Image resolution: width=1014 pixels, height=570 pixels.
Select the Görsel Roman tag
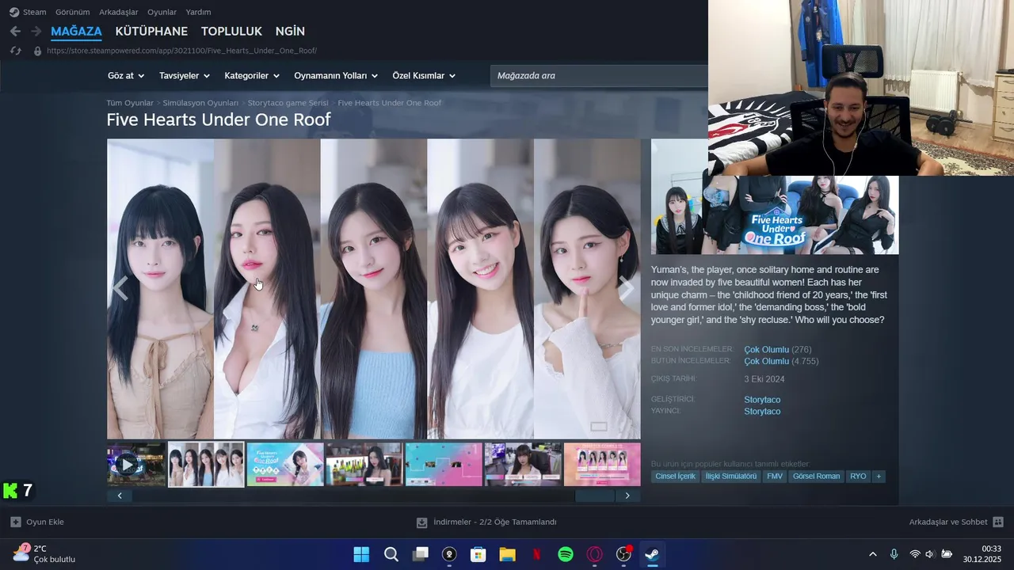point(816,477)
